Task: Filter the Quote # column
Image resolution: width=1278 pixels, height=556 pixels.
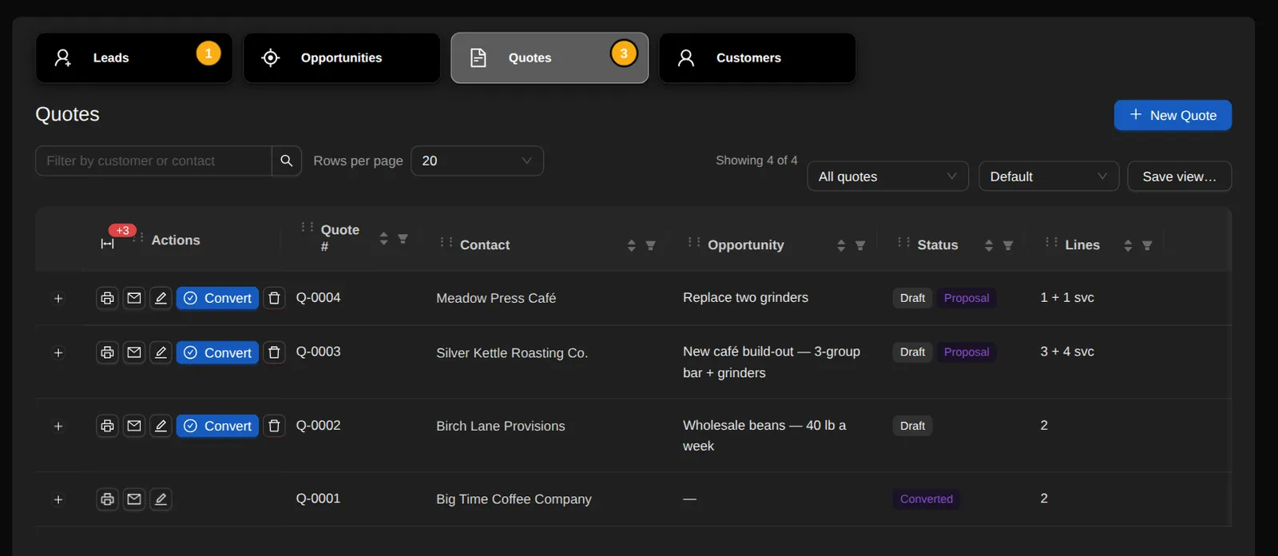Action: [403, 239]
